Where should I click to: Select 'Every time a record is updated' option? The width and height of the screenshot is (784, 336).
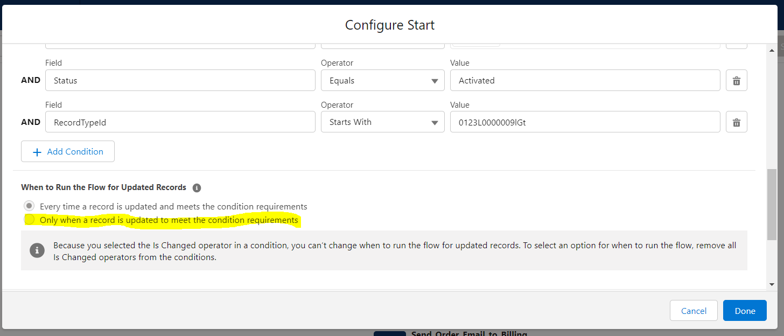click(x=30, y=206)
